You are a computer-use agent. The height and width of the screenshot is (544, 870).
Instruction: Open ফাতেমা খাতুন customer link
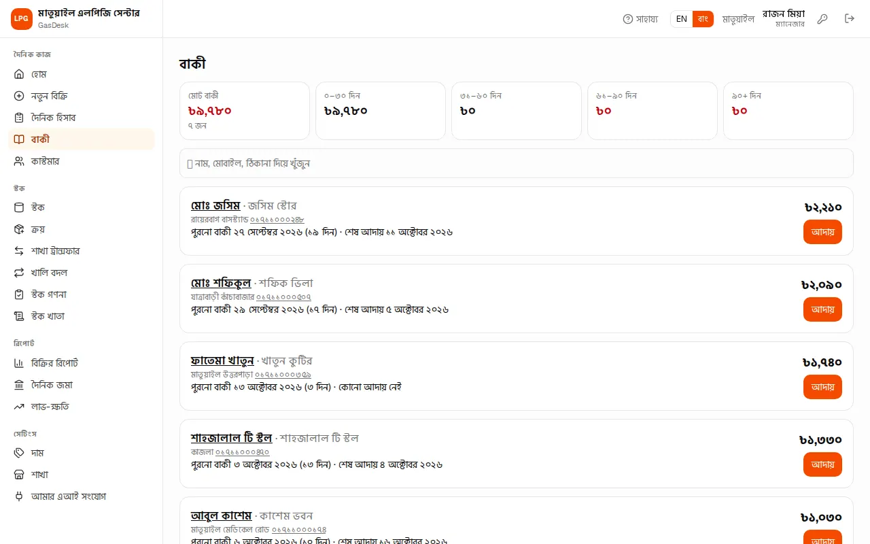click(222, 360)
